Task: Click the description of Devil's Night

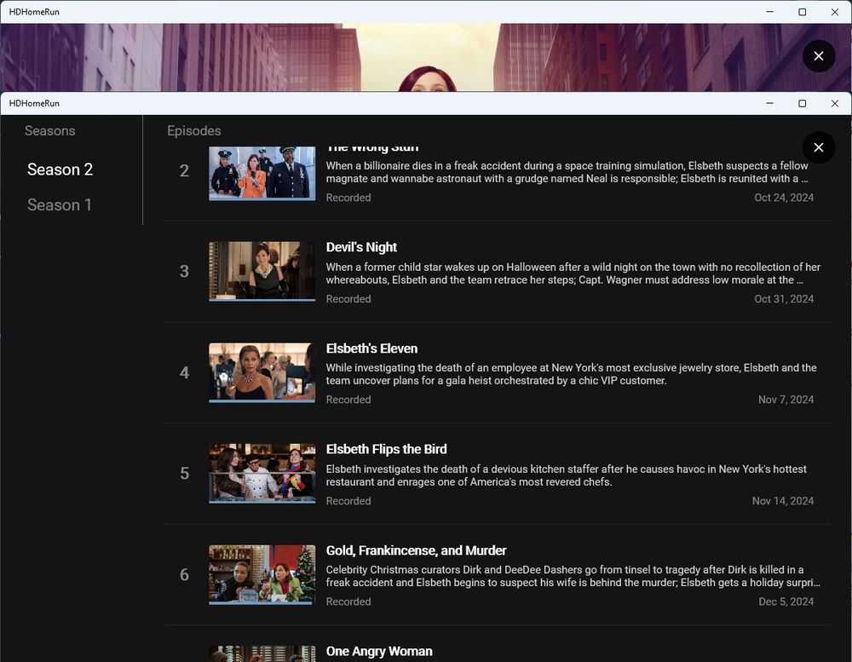Action: click(573, 273)
